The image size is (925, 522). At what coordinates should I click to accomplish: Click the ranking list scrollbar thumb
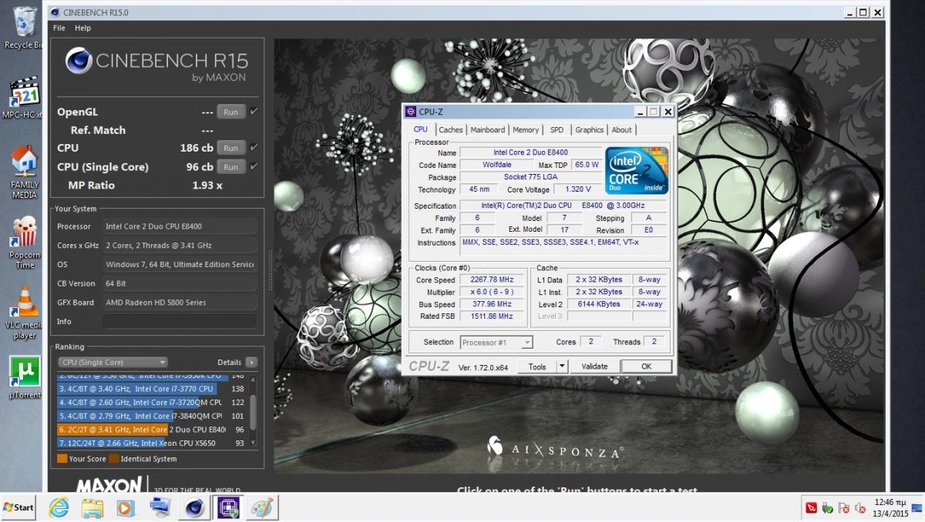[x=254, y=413]
